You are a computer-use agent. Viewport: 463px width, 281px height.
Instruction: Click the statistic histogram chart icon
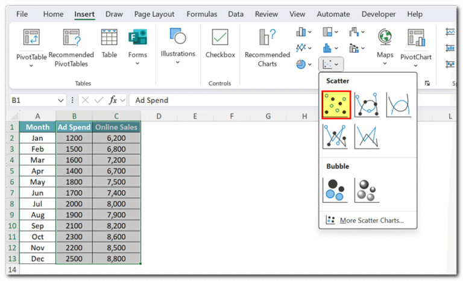click(327, 48)
